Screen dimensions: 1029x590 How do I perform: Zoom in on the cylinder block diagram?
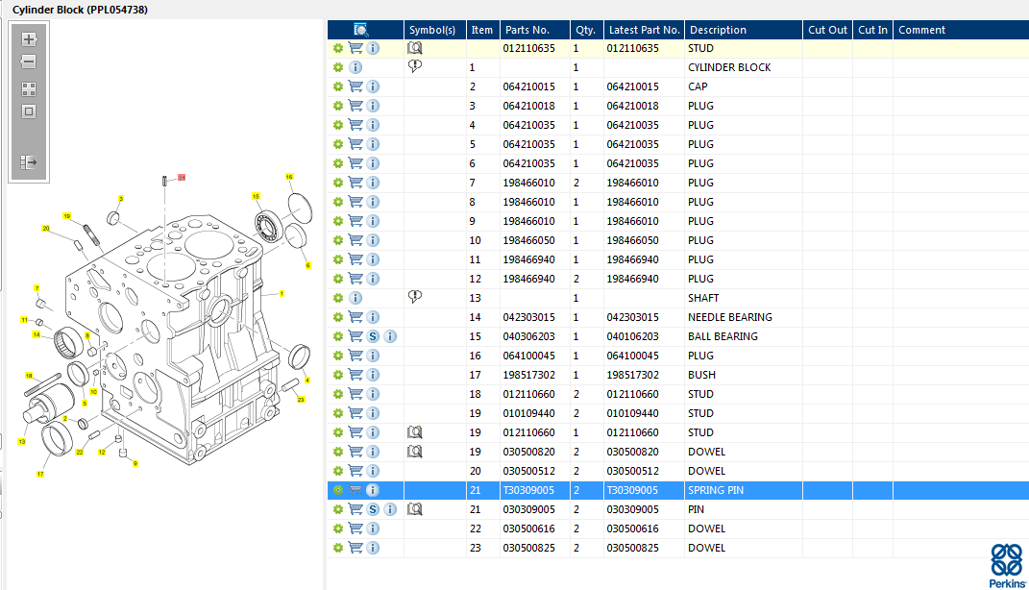29,39
